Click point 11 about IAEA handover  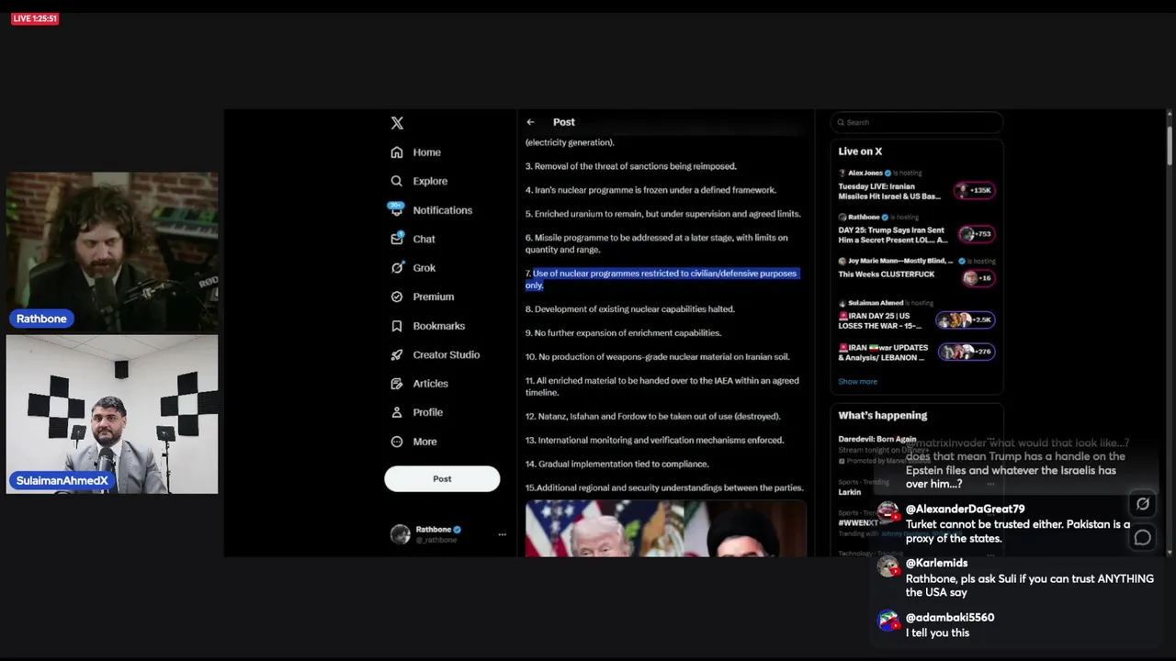point(662,387)
